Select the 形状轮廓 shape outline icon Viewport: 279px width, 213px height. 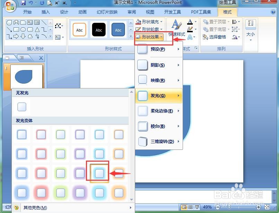(x=138, y=29)
